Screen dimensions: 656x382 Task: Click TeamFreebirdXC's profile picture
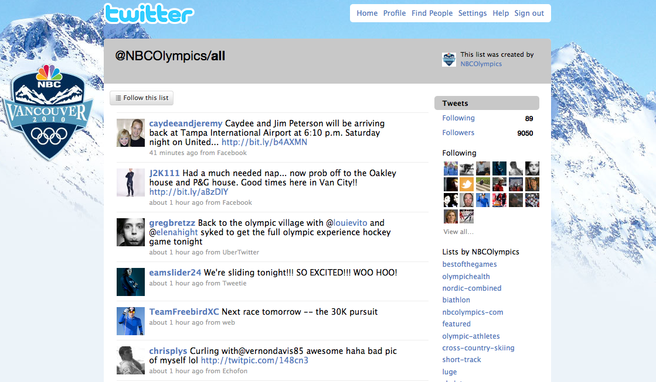[x=131, y=321]
